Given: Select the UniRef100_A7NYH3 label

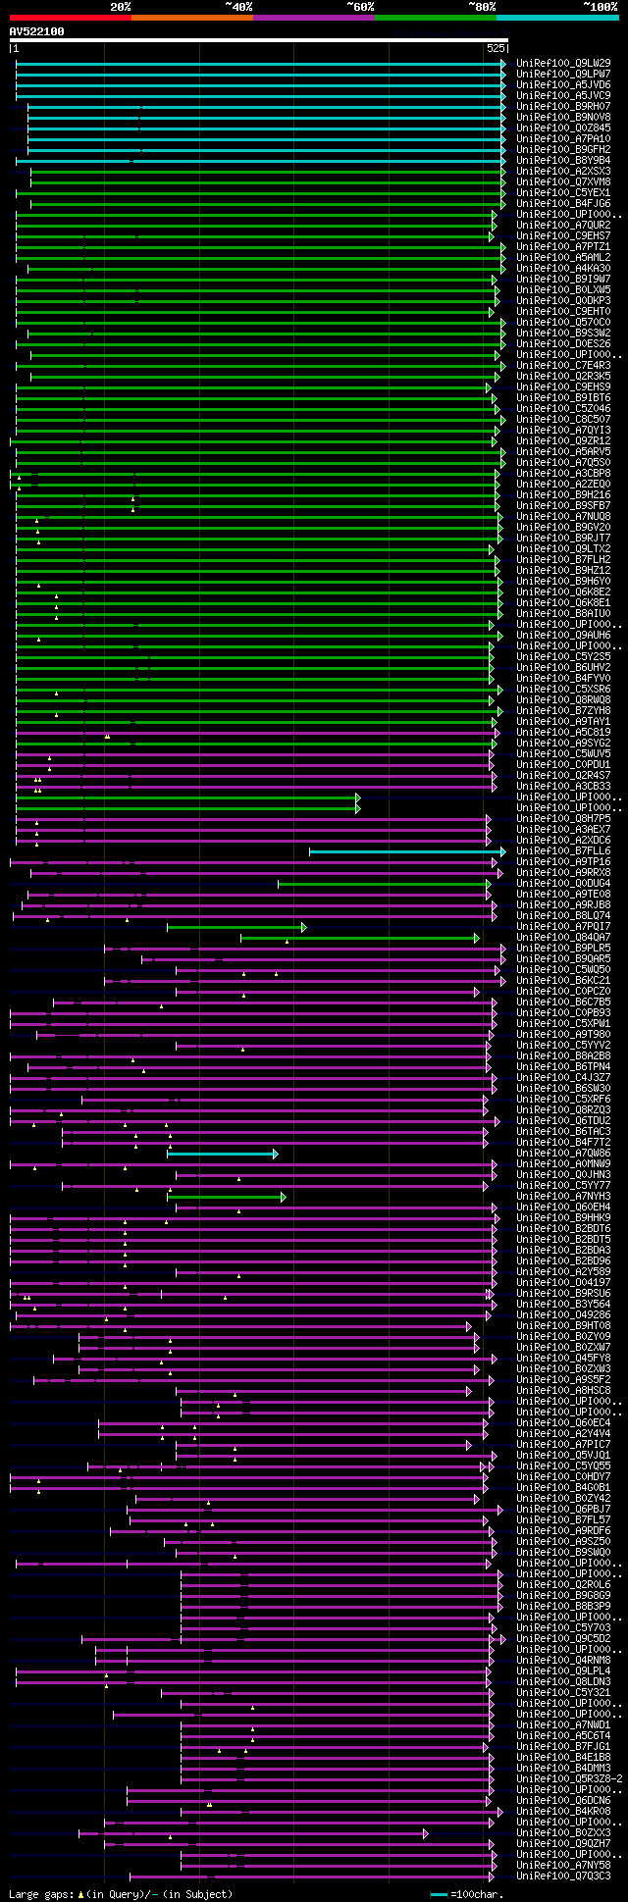Looking at the screenshot, I should (563, 1196).
